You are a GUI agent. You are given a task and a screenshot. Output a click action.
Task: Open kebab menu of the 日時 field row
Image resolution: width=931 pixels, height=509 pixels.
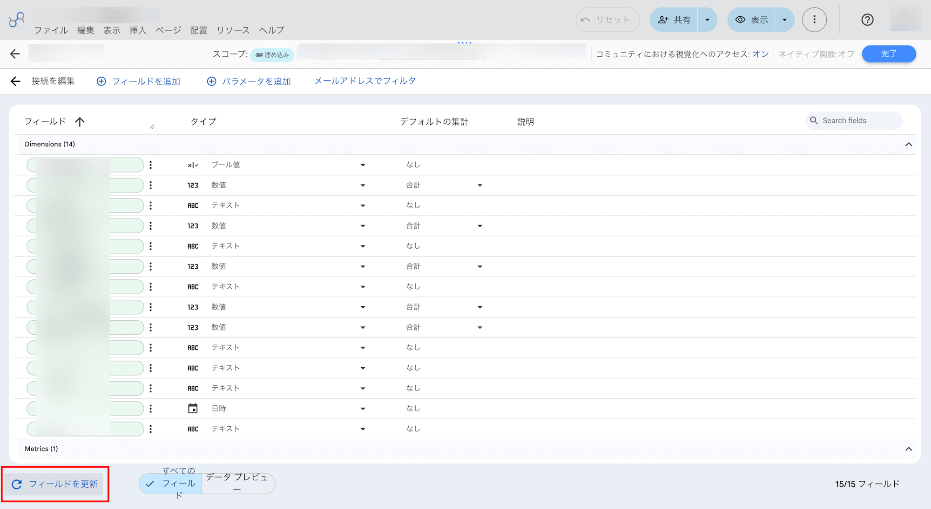(150, 409)
